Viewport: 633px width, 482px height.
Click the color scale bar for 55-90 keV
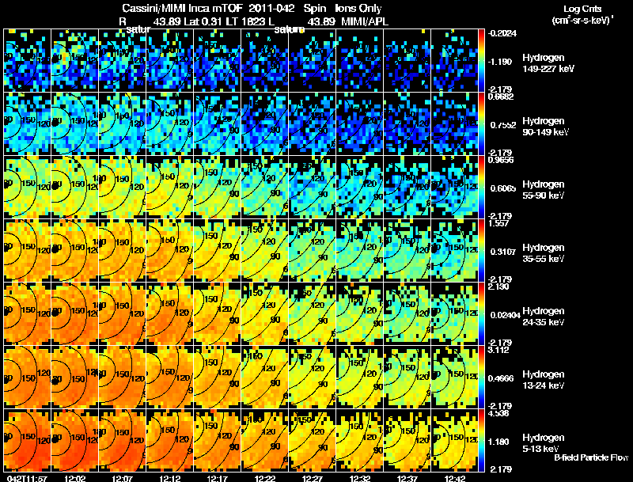[x=481, y=188]
